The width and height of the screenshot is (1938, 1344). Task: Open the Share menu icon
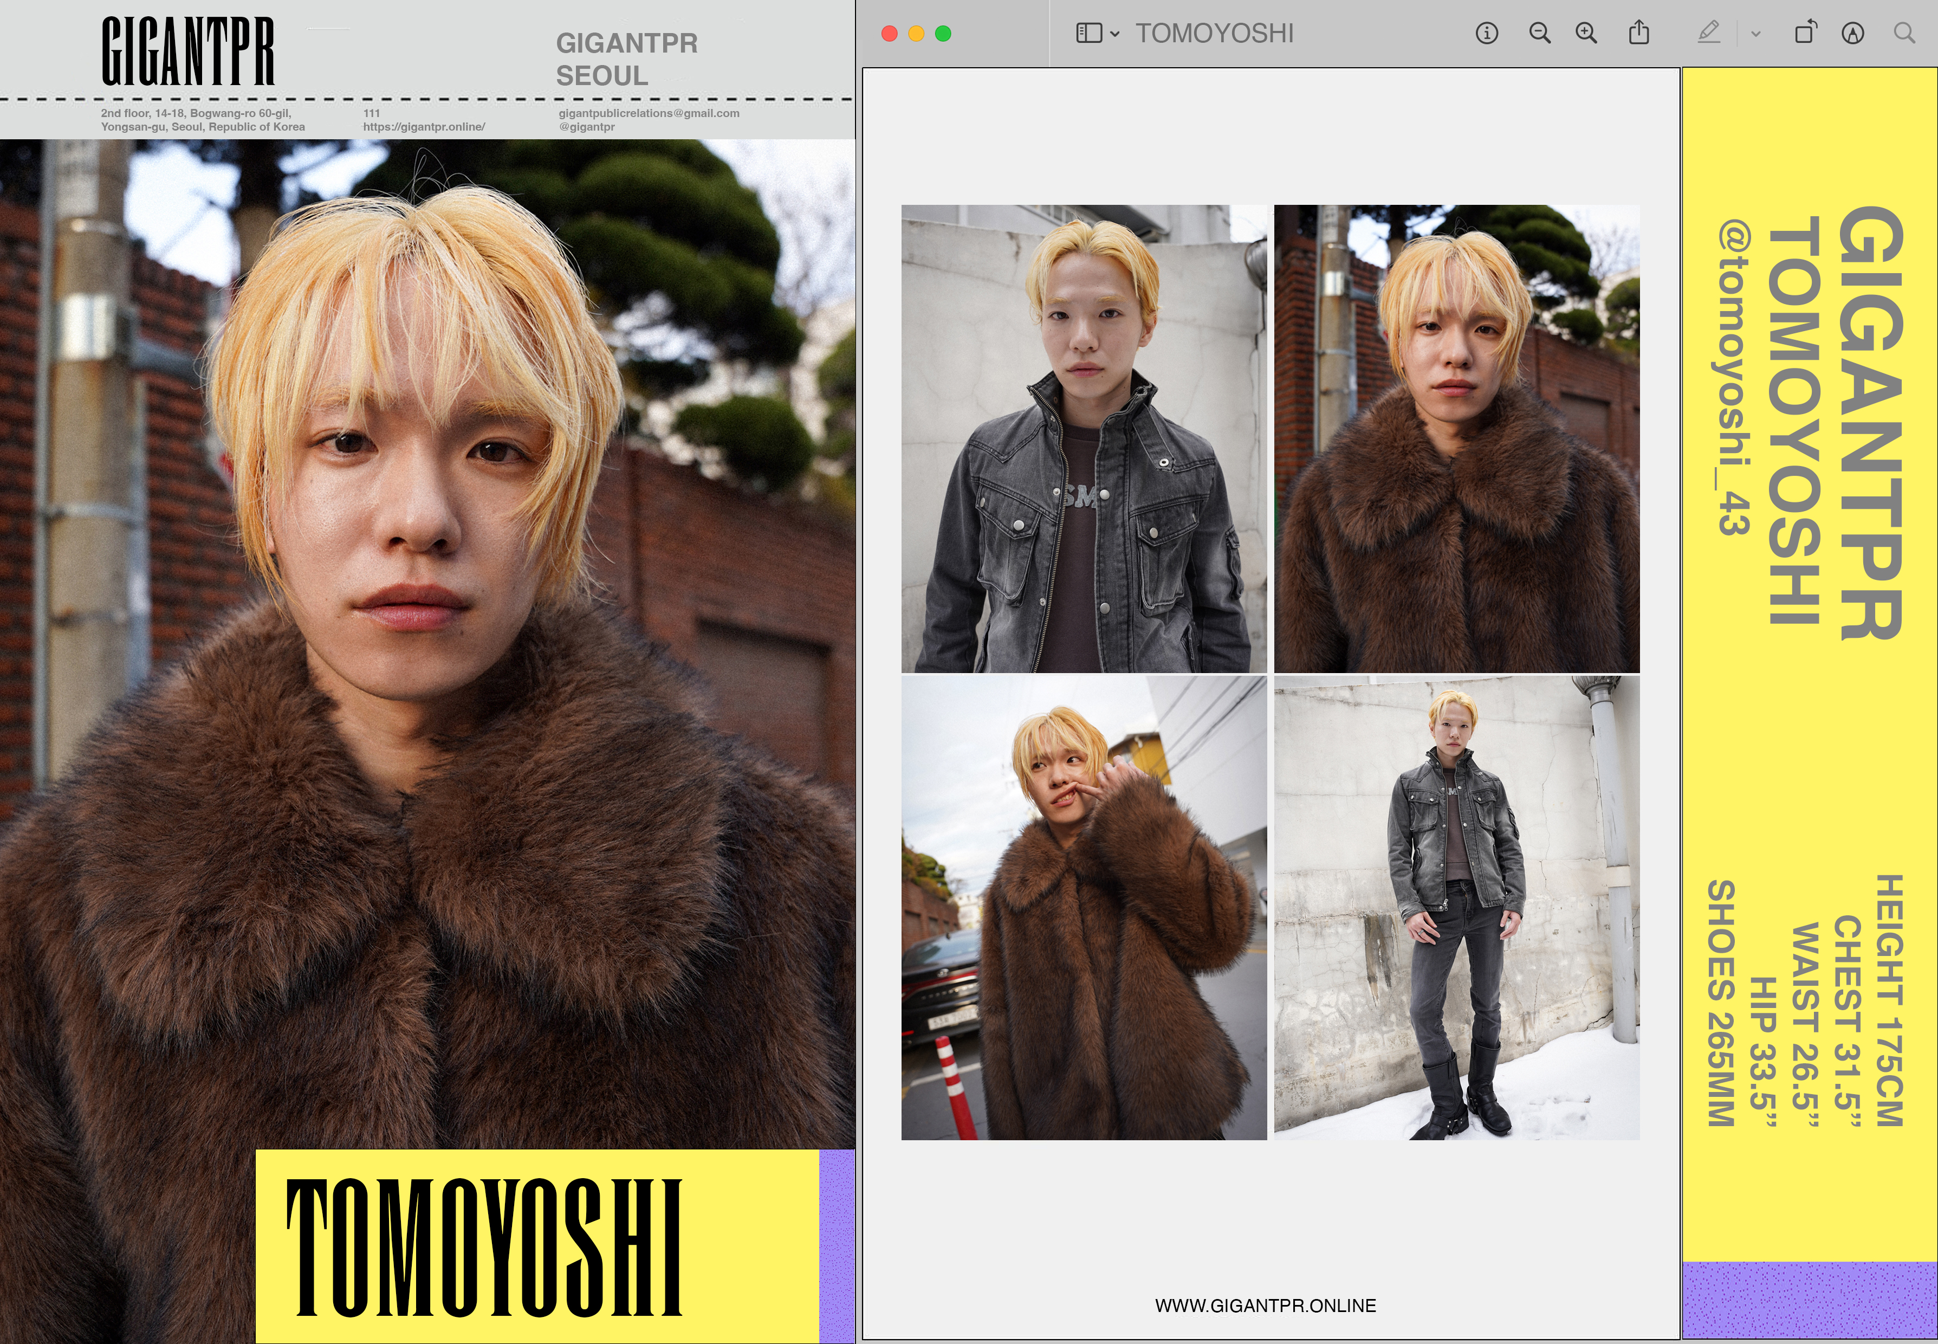[1638, 34]
